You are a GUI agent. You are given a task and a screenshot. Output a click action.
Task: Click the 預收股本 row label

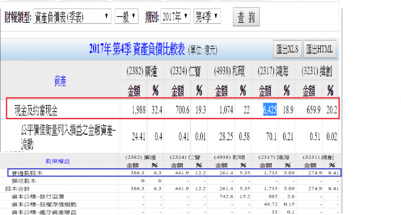click(24, 181)
